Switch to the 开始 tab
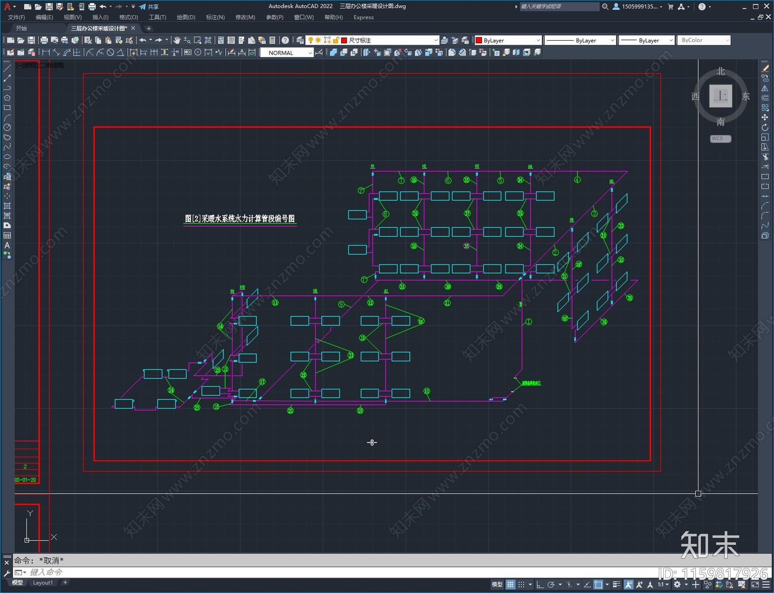The image size is (774, 593). coord(21,28)
